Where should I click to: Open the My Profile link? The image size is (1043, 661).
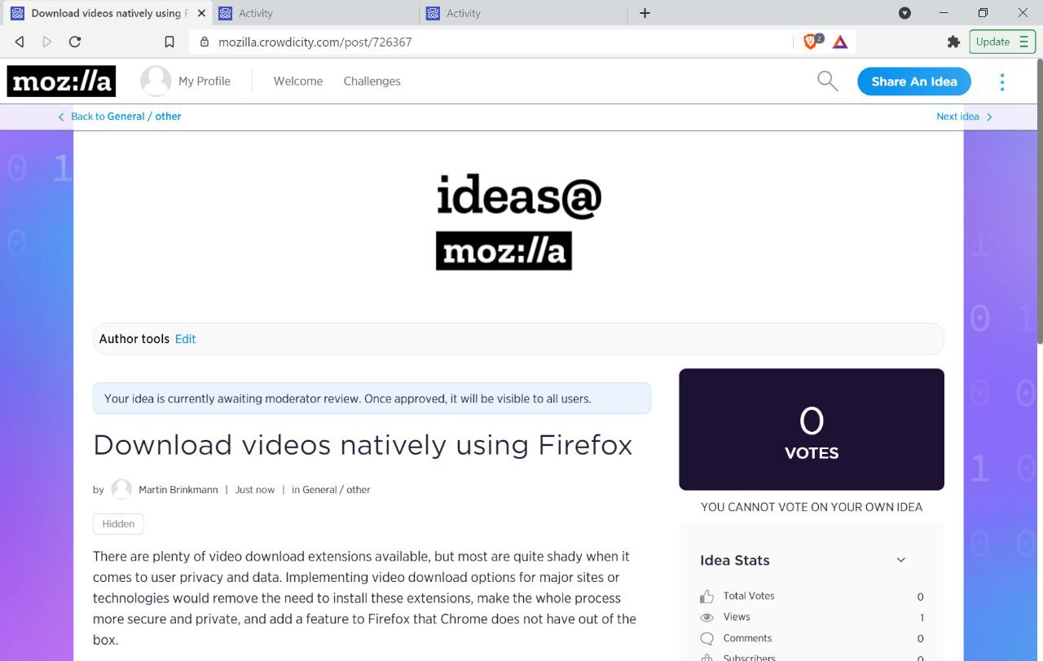pyautogui.click(x=205, y=81)
